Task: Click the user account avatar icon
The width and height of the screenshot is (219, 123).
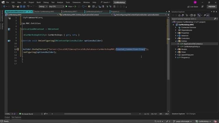Action: click(x=195, y=2)
